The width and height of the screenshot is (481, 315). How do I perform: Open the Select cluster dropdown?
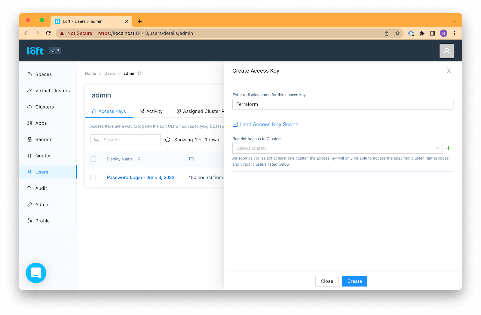click(x=337, y=148)
